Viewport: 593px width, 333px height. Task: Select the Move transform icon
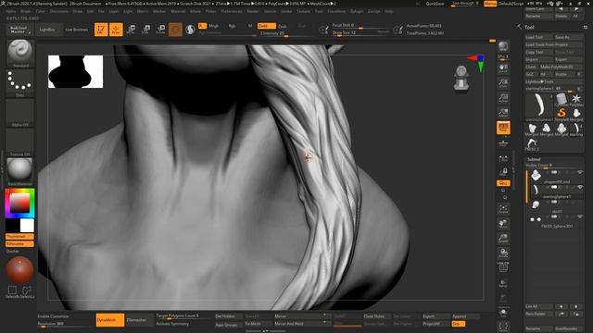(x=131, y=30)
